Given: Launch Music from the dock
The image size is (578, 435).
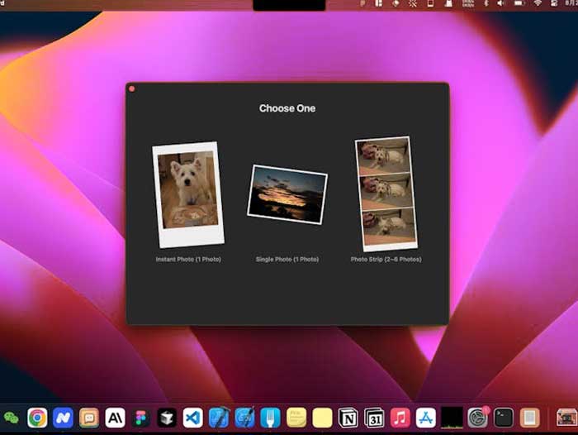Looking at the screenshot, I should tap(400, 418).
